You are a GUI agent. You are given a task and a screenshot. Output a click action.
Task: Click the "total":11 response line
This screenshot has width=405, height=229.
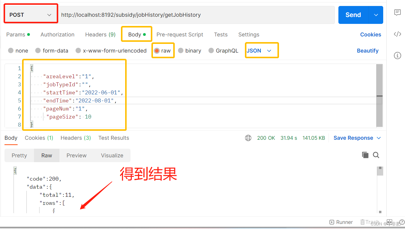coord(57,195)
